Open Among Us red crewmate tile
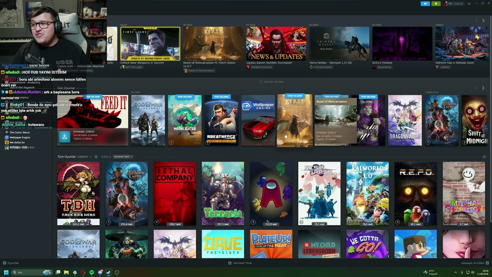 pyautogui.click(x=271, y=194)
